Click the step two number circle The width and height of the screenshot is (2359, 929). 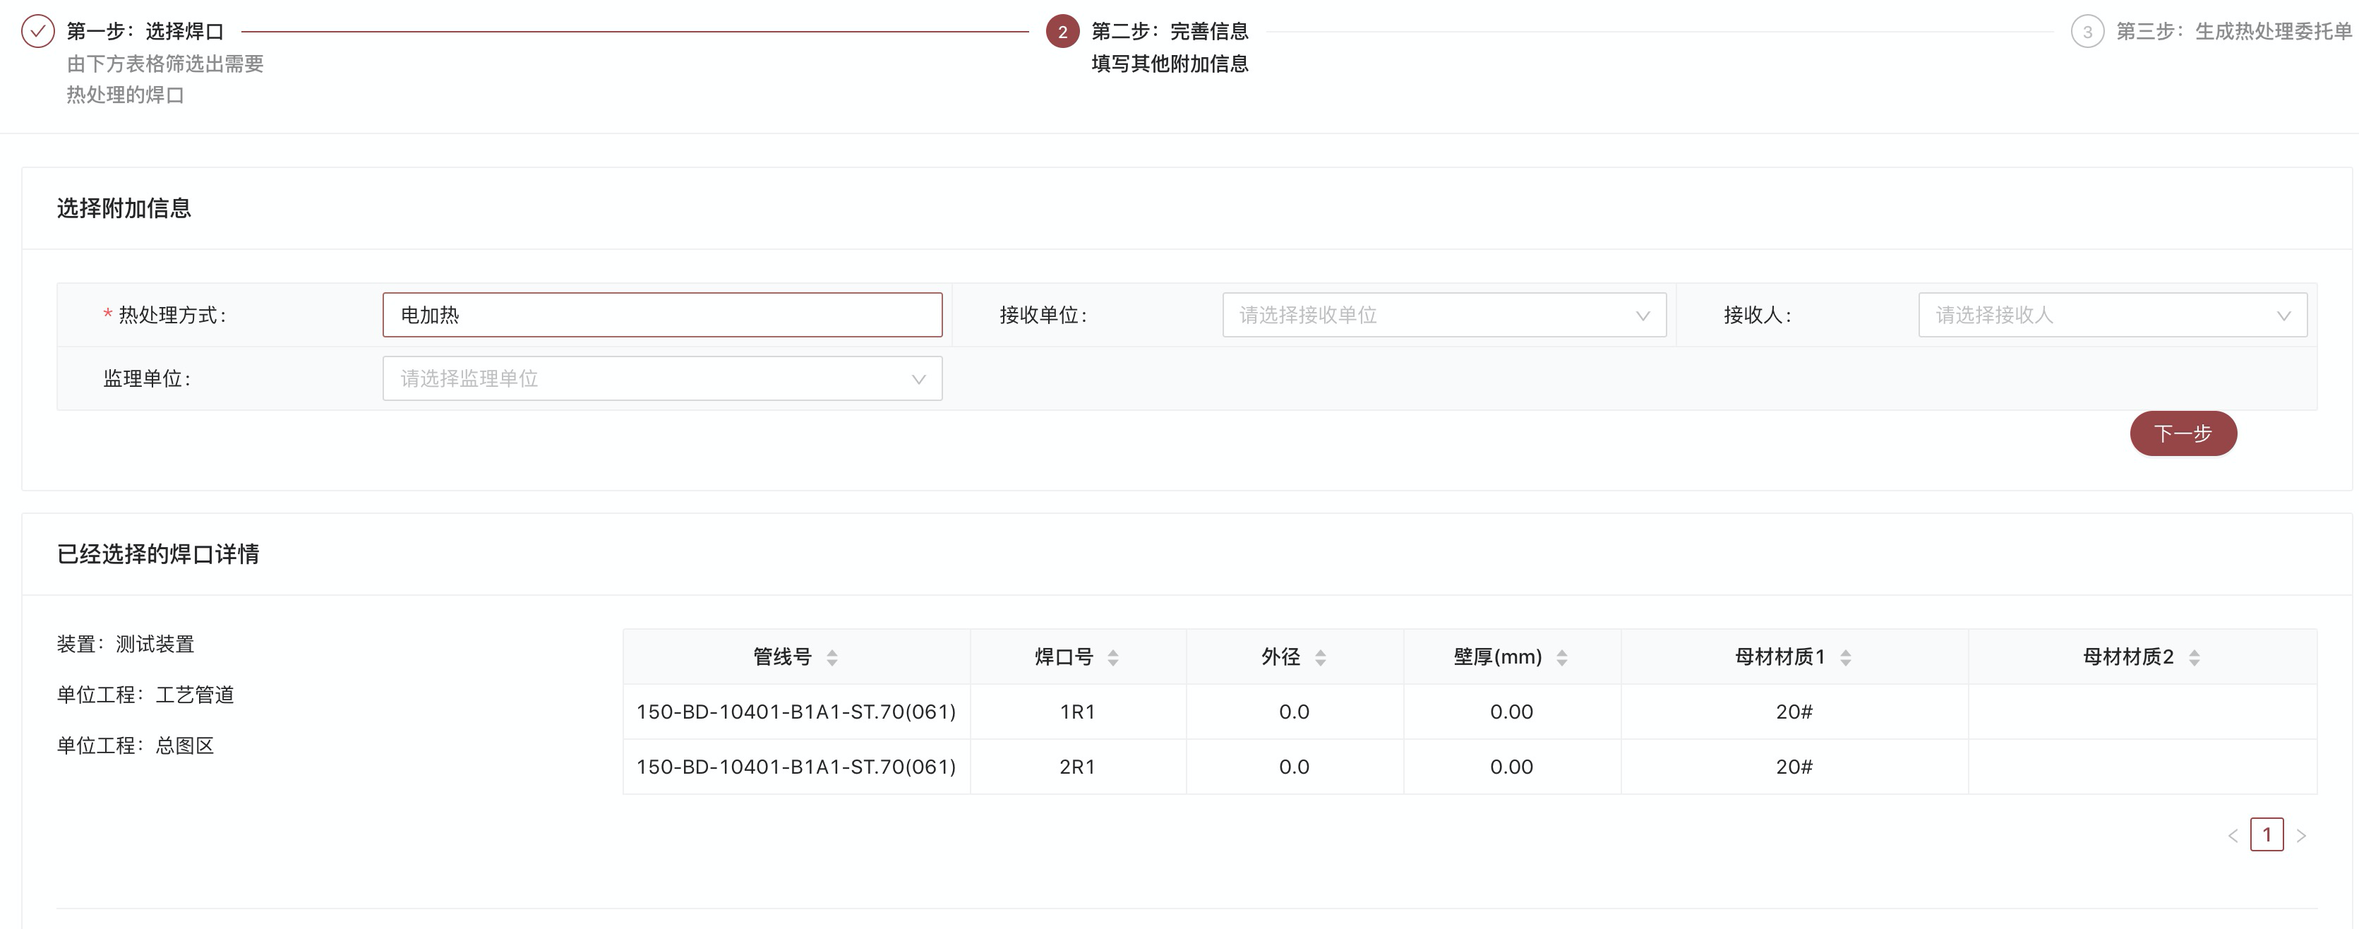1062,31
